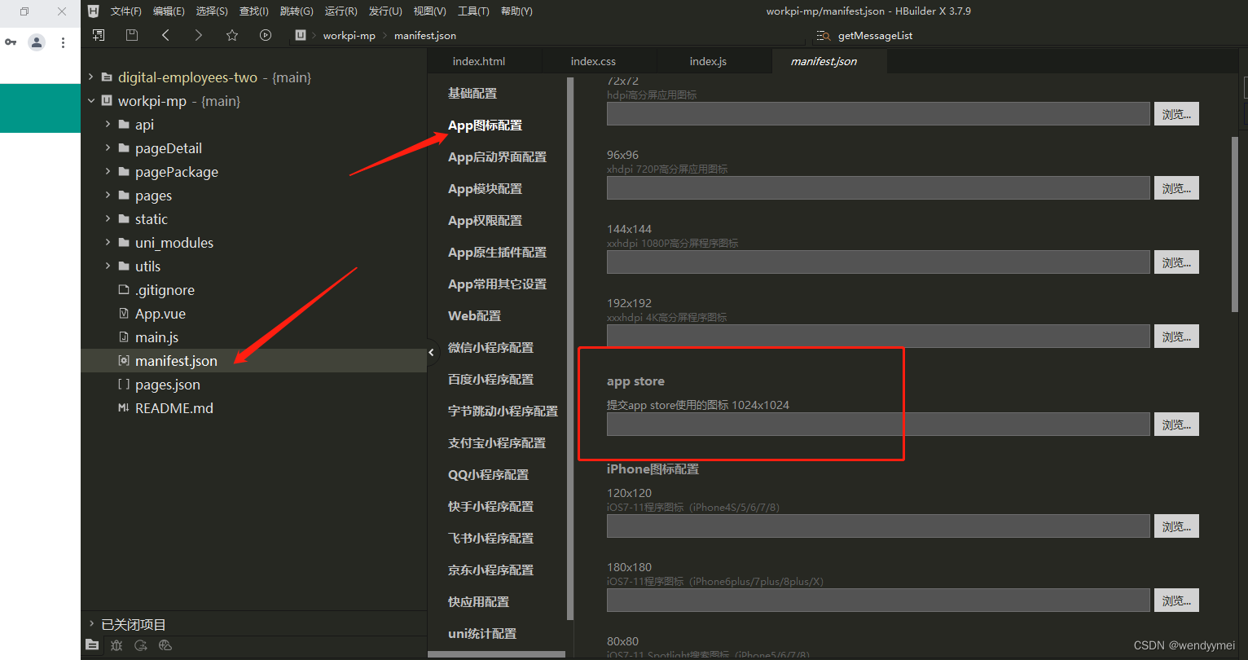Open App启动界面配置 section
1248x660 pixels.
[x=497, y=157]
